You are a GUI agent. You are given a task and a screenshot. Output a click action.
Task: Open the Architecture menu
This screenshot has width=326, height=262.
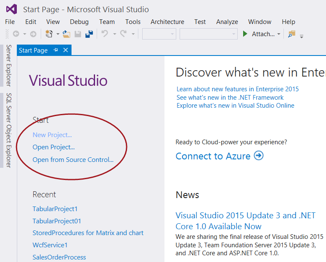pos(167,22)
